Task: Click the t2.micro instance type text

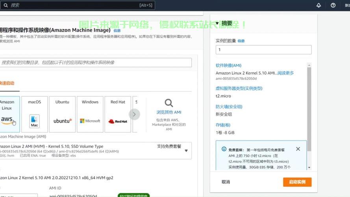Action: (223, 96)
